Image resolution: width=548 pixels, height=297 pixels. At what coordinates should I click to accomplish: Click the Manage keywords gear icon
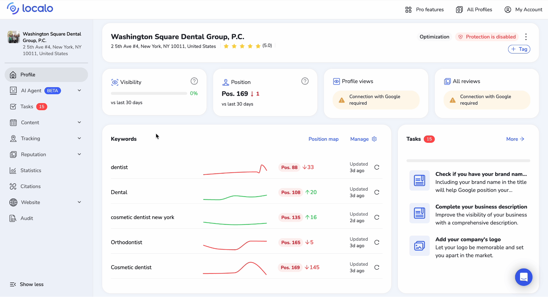pos(374,139)
